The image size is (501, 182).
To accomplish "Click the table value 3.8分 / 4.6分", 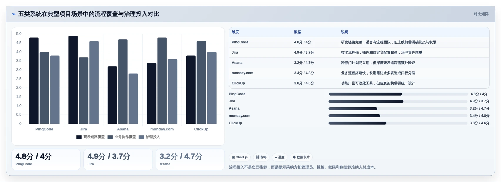I will pos(304,83).
